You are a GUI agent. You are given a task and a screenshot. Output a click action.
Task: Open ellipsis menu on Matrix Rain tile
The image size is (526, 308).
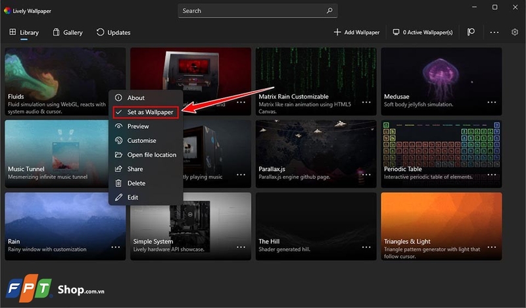(x=366, y=102)
